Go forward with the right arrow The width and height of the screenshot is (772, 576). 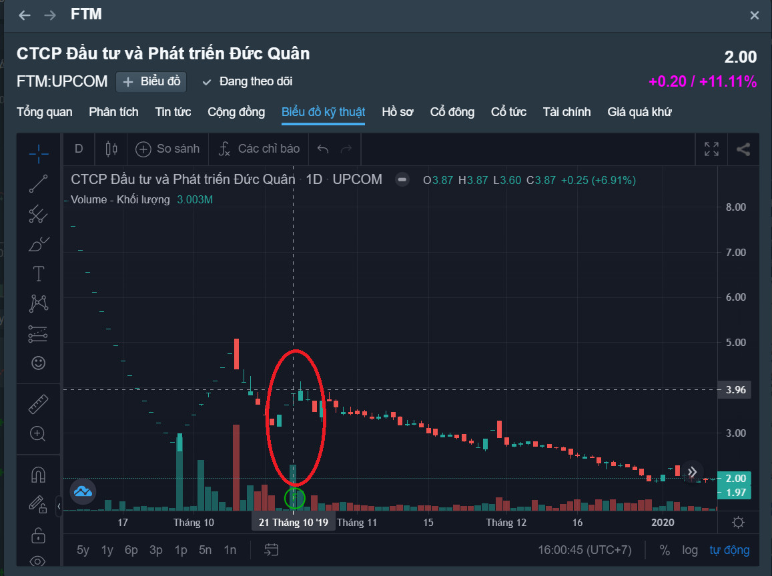(x=50, y=15)
